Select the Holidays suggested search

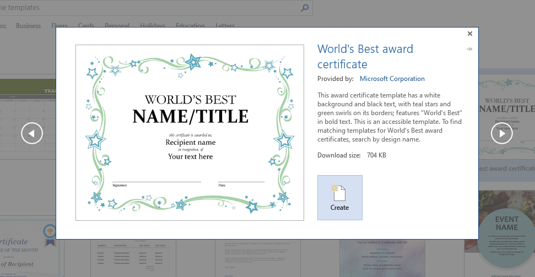[153, 26]
